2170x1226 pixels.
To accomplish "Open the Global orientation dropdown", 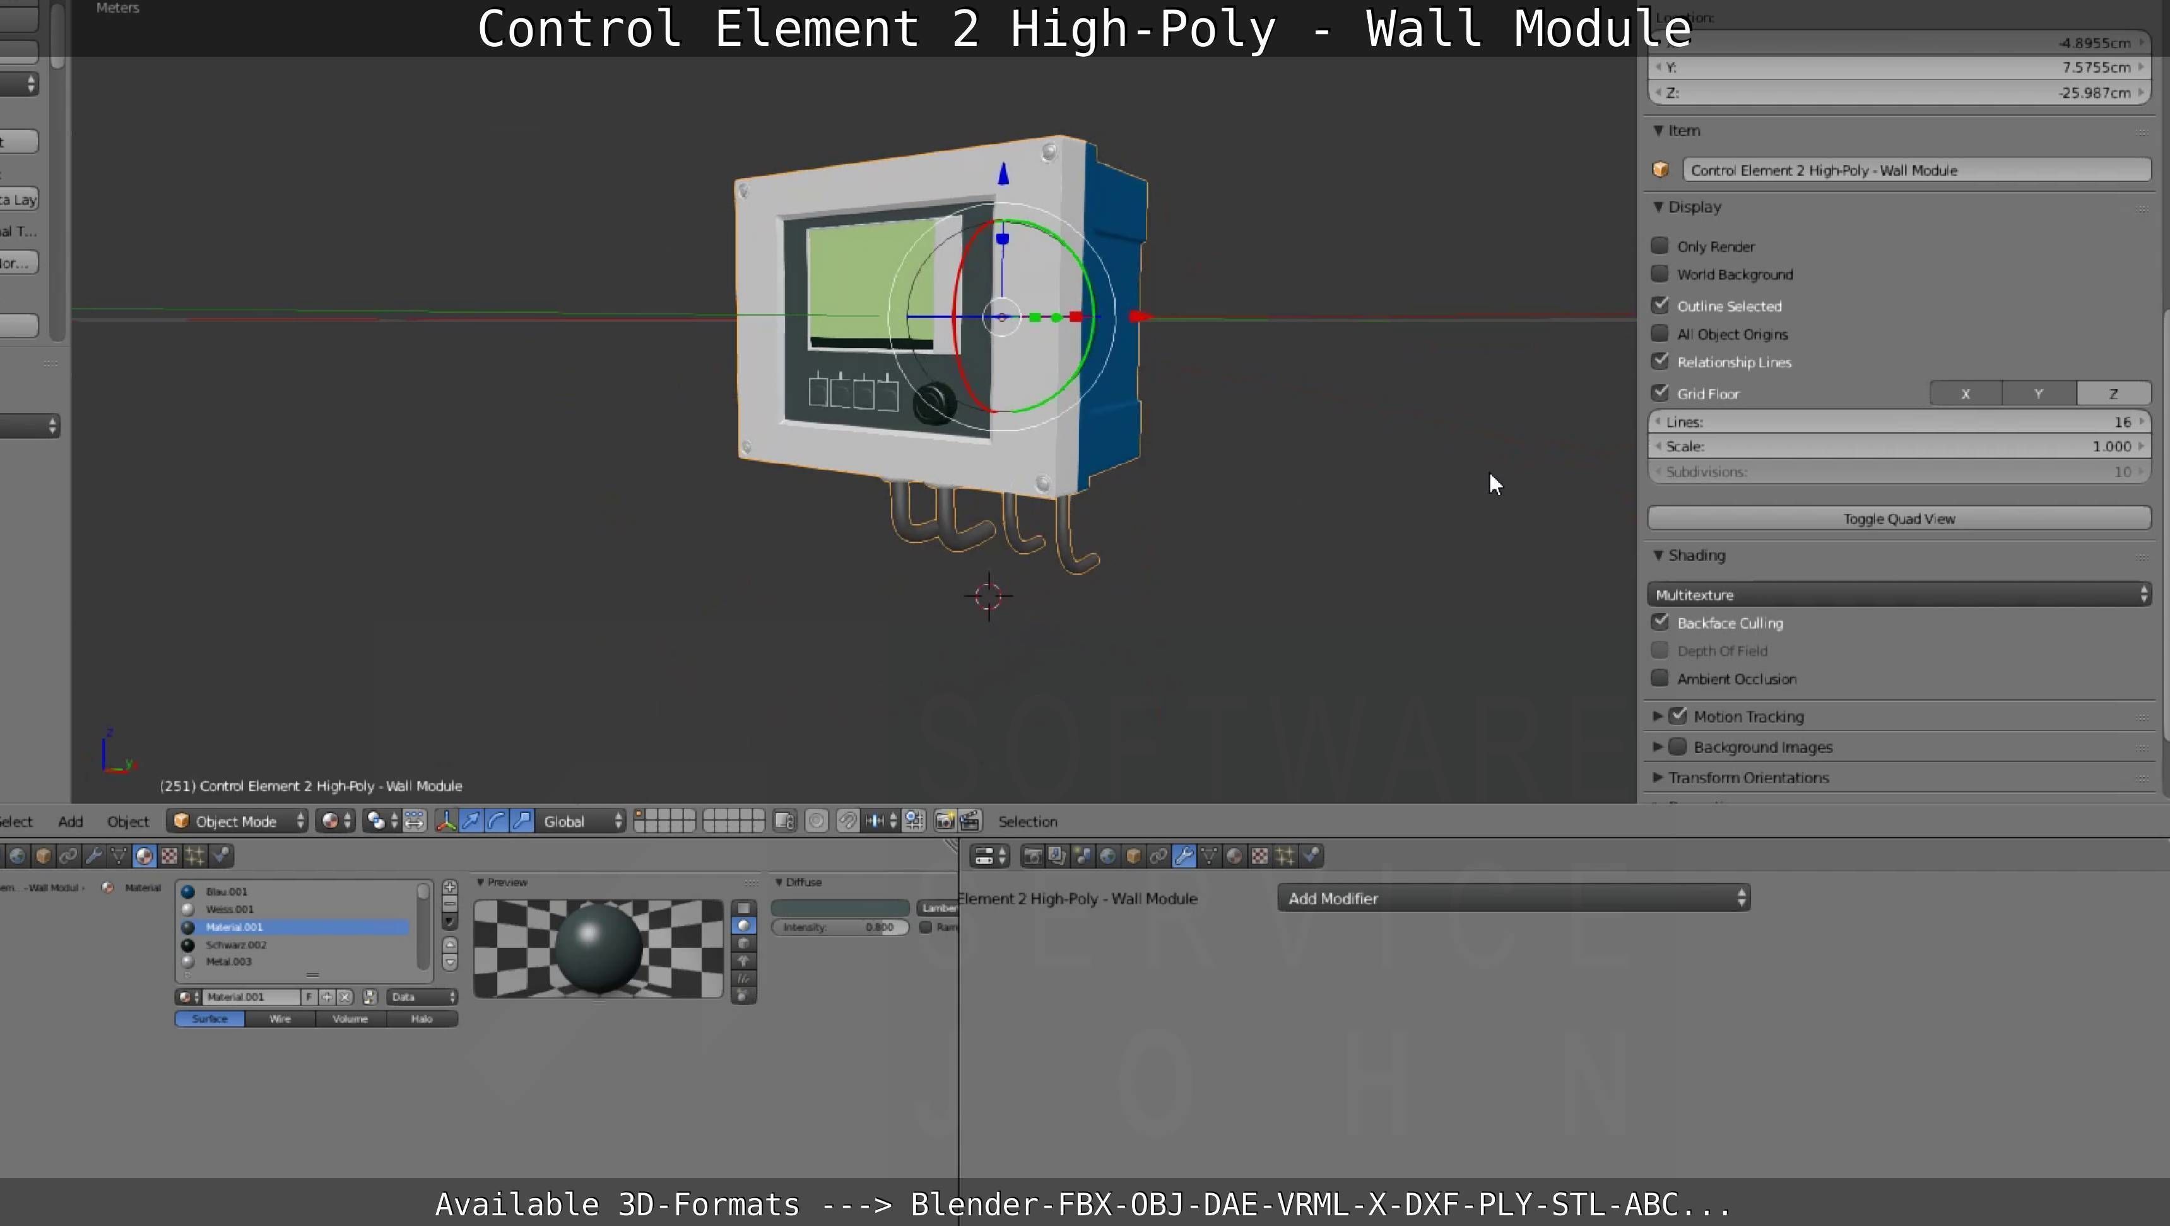I will click(581, 821).
